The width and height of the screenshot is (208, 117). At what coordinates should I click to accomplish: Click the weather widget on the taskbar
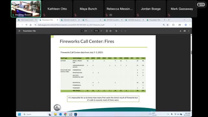tap(153, 114)
